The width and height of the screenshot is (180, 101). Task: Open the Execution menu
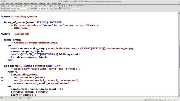(34, 3)
